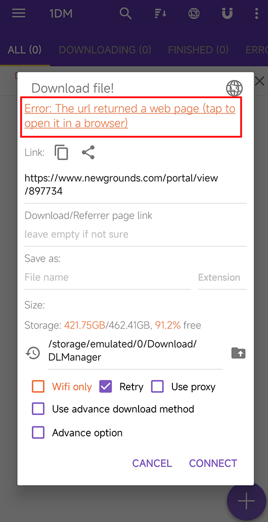This screenshot has width=268, height=522.
Task: Uncheck the Retry checkbox
Action: (x=105, y=386)
